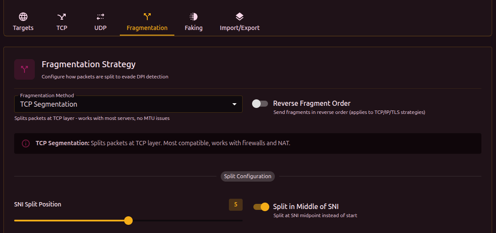
Task: Click the TCP merge-arrows icon
Action: [62, 17]
